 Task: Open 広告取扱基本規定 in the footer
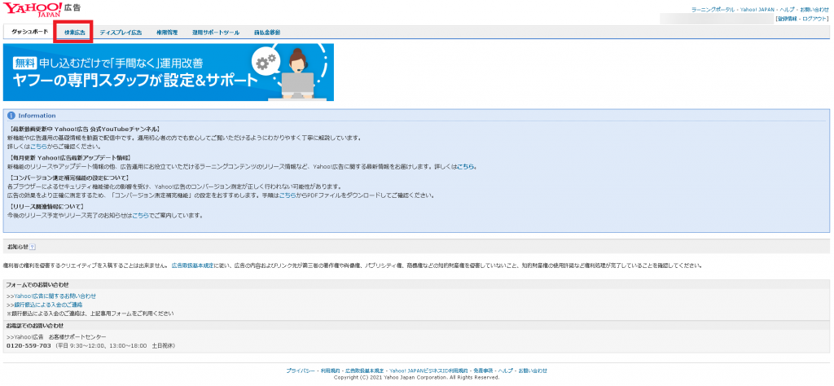click(364, 371)
